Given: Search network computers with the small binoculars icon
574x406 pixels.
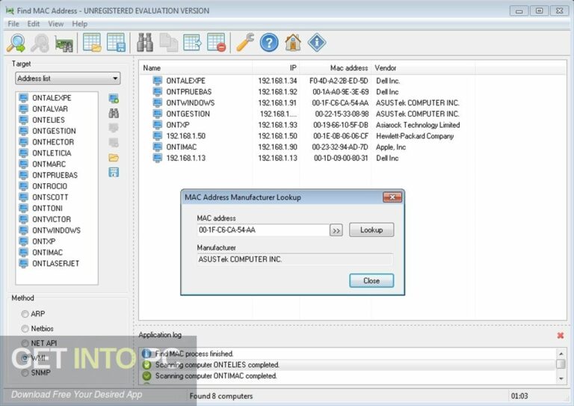Looking at the screenshot, I should pyautogui.click(x=114, y=113).
